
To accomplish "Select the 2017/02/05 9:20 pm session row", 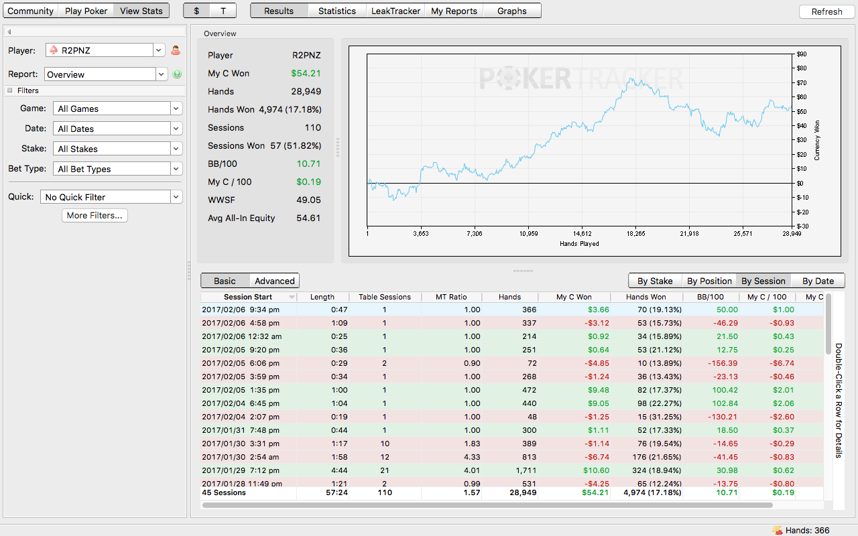I will [513, 350].
